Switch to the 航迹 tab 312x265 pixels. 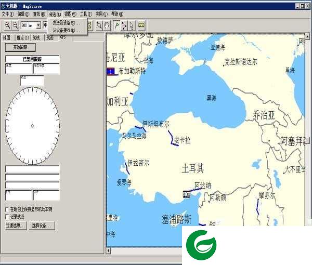(50, 38)
